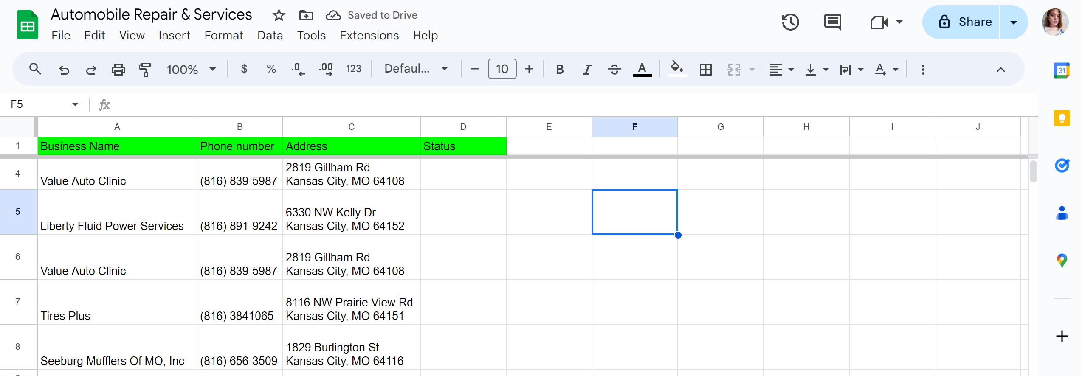The image size is (1082, 376).
Task: Open Contacts in side panel
Action: click(x=1062, y=213)
